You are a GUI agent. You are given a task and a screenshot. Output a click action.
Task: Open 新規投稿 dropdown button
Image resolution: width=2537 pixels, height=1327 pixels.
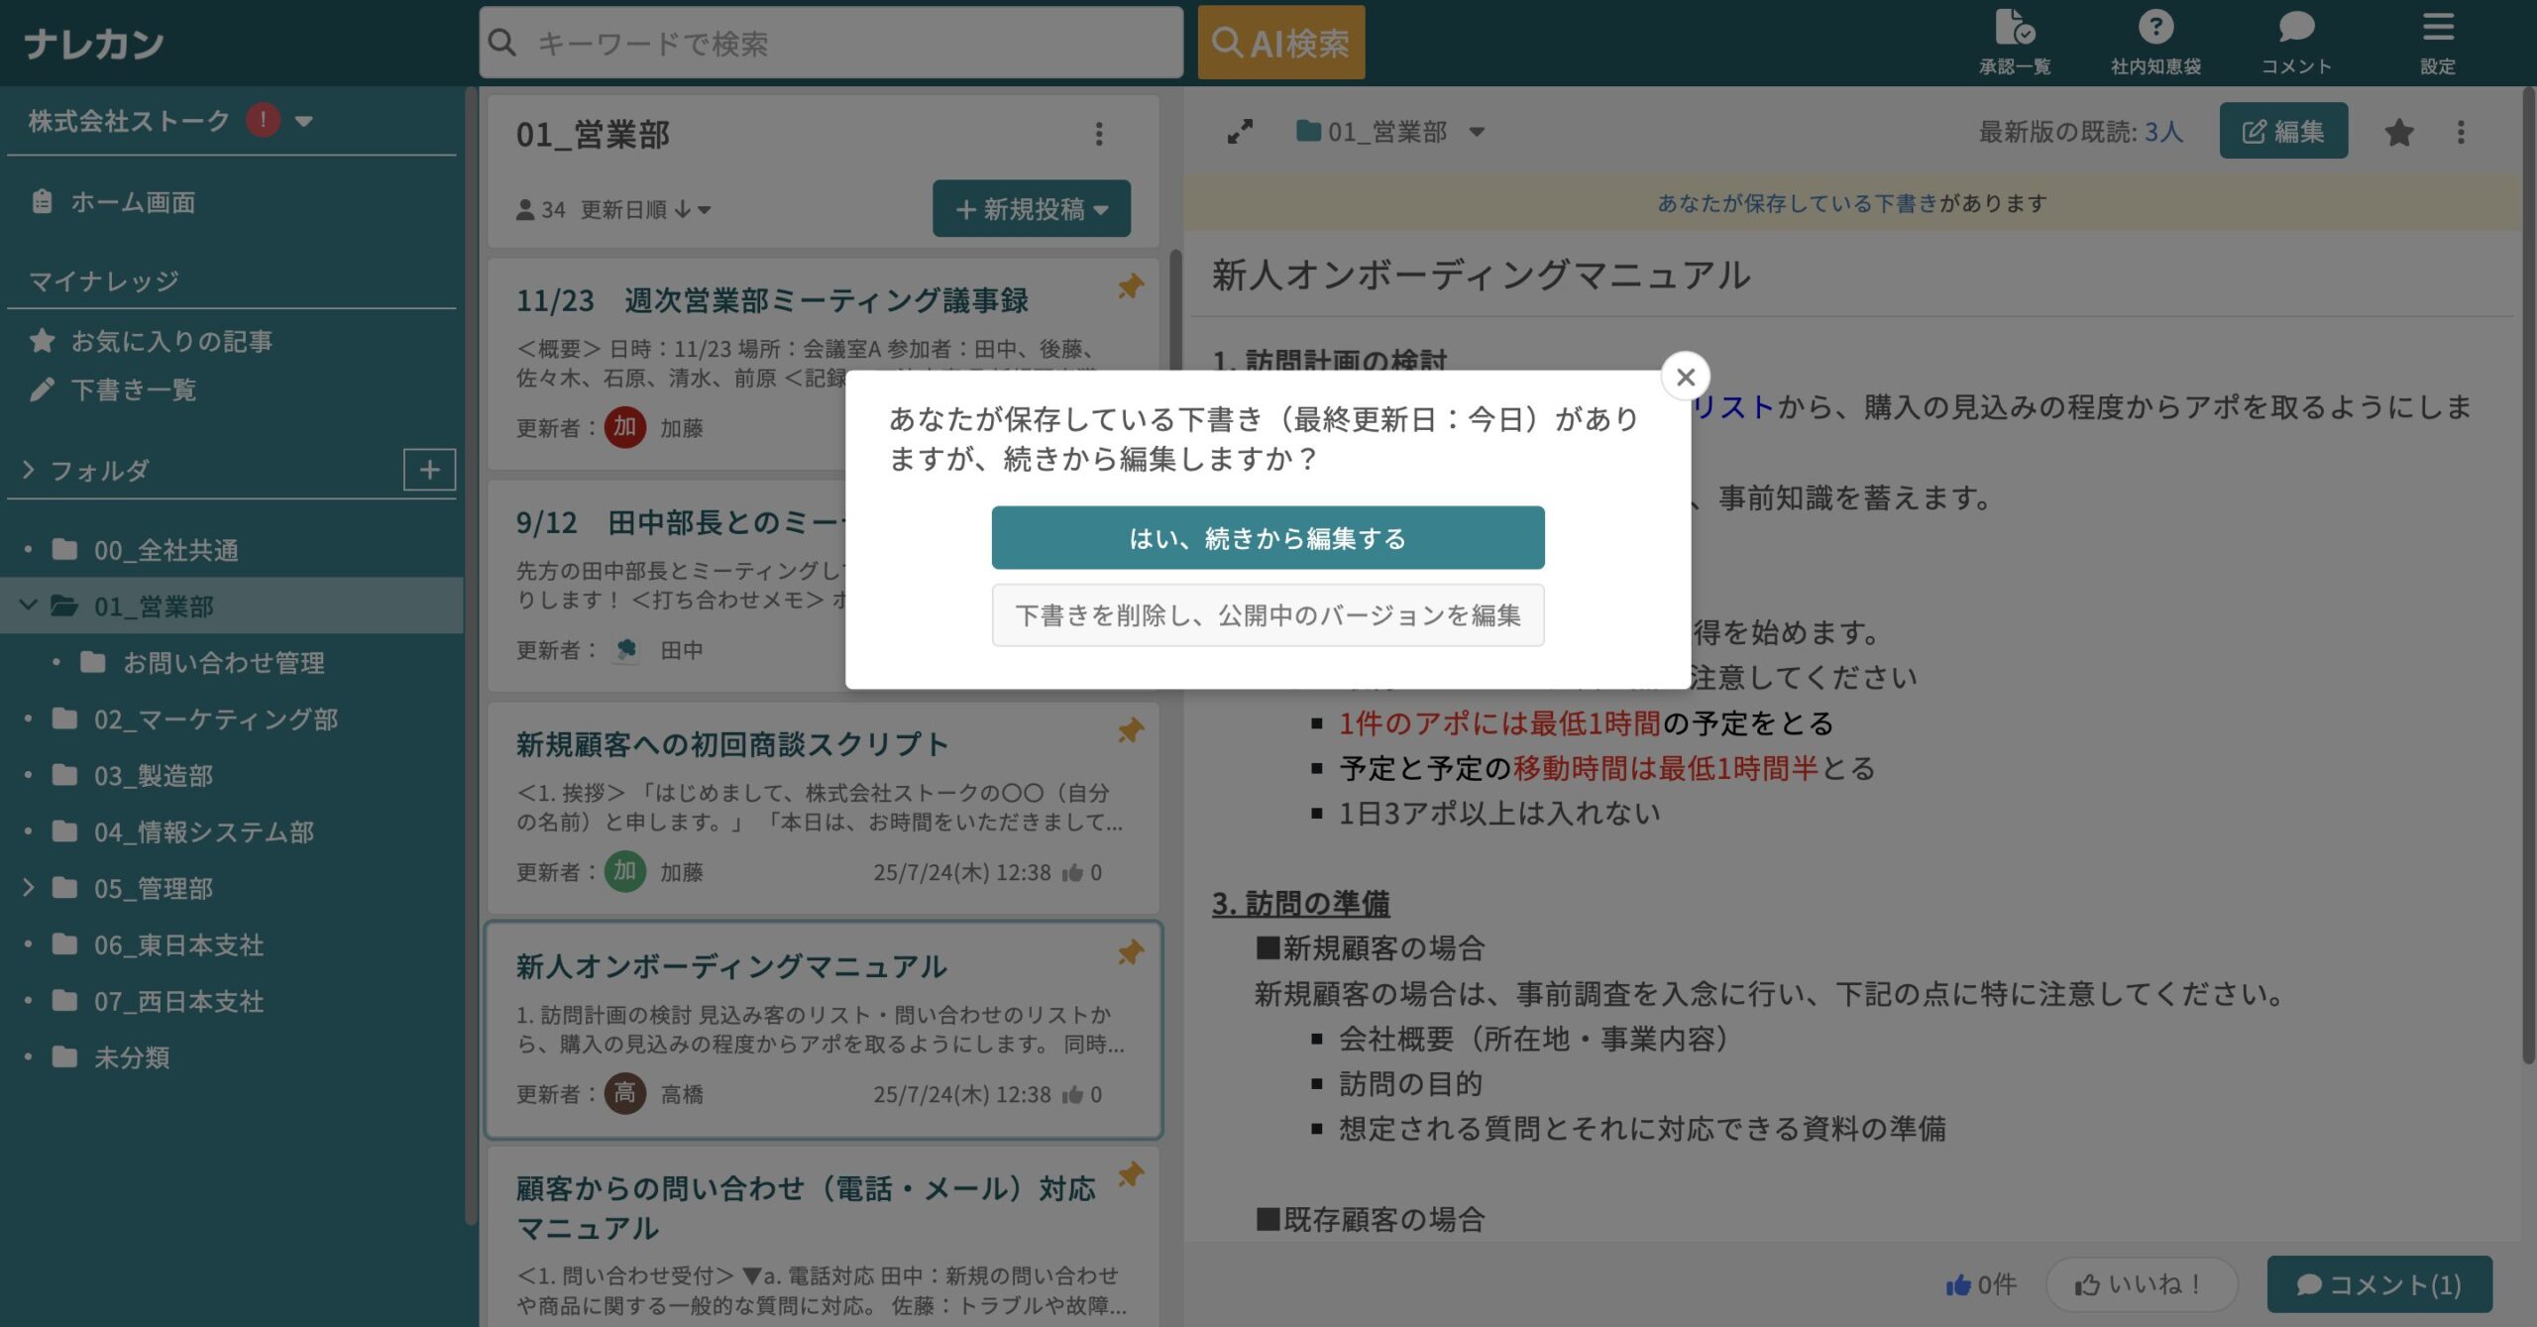click(x=1031, y=208)
